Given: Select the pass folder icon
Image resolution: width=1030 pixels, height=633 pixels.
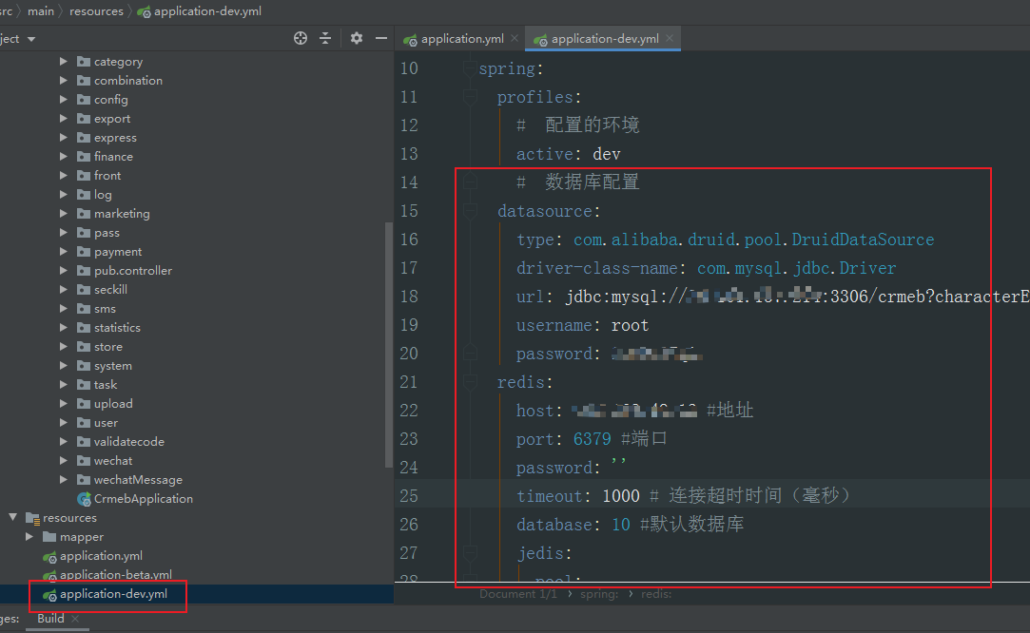Looking at the screenshot, I should pyautogui.click(x=84, y=233).
